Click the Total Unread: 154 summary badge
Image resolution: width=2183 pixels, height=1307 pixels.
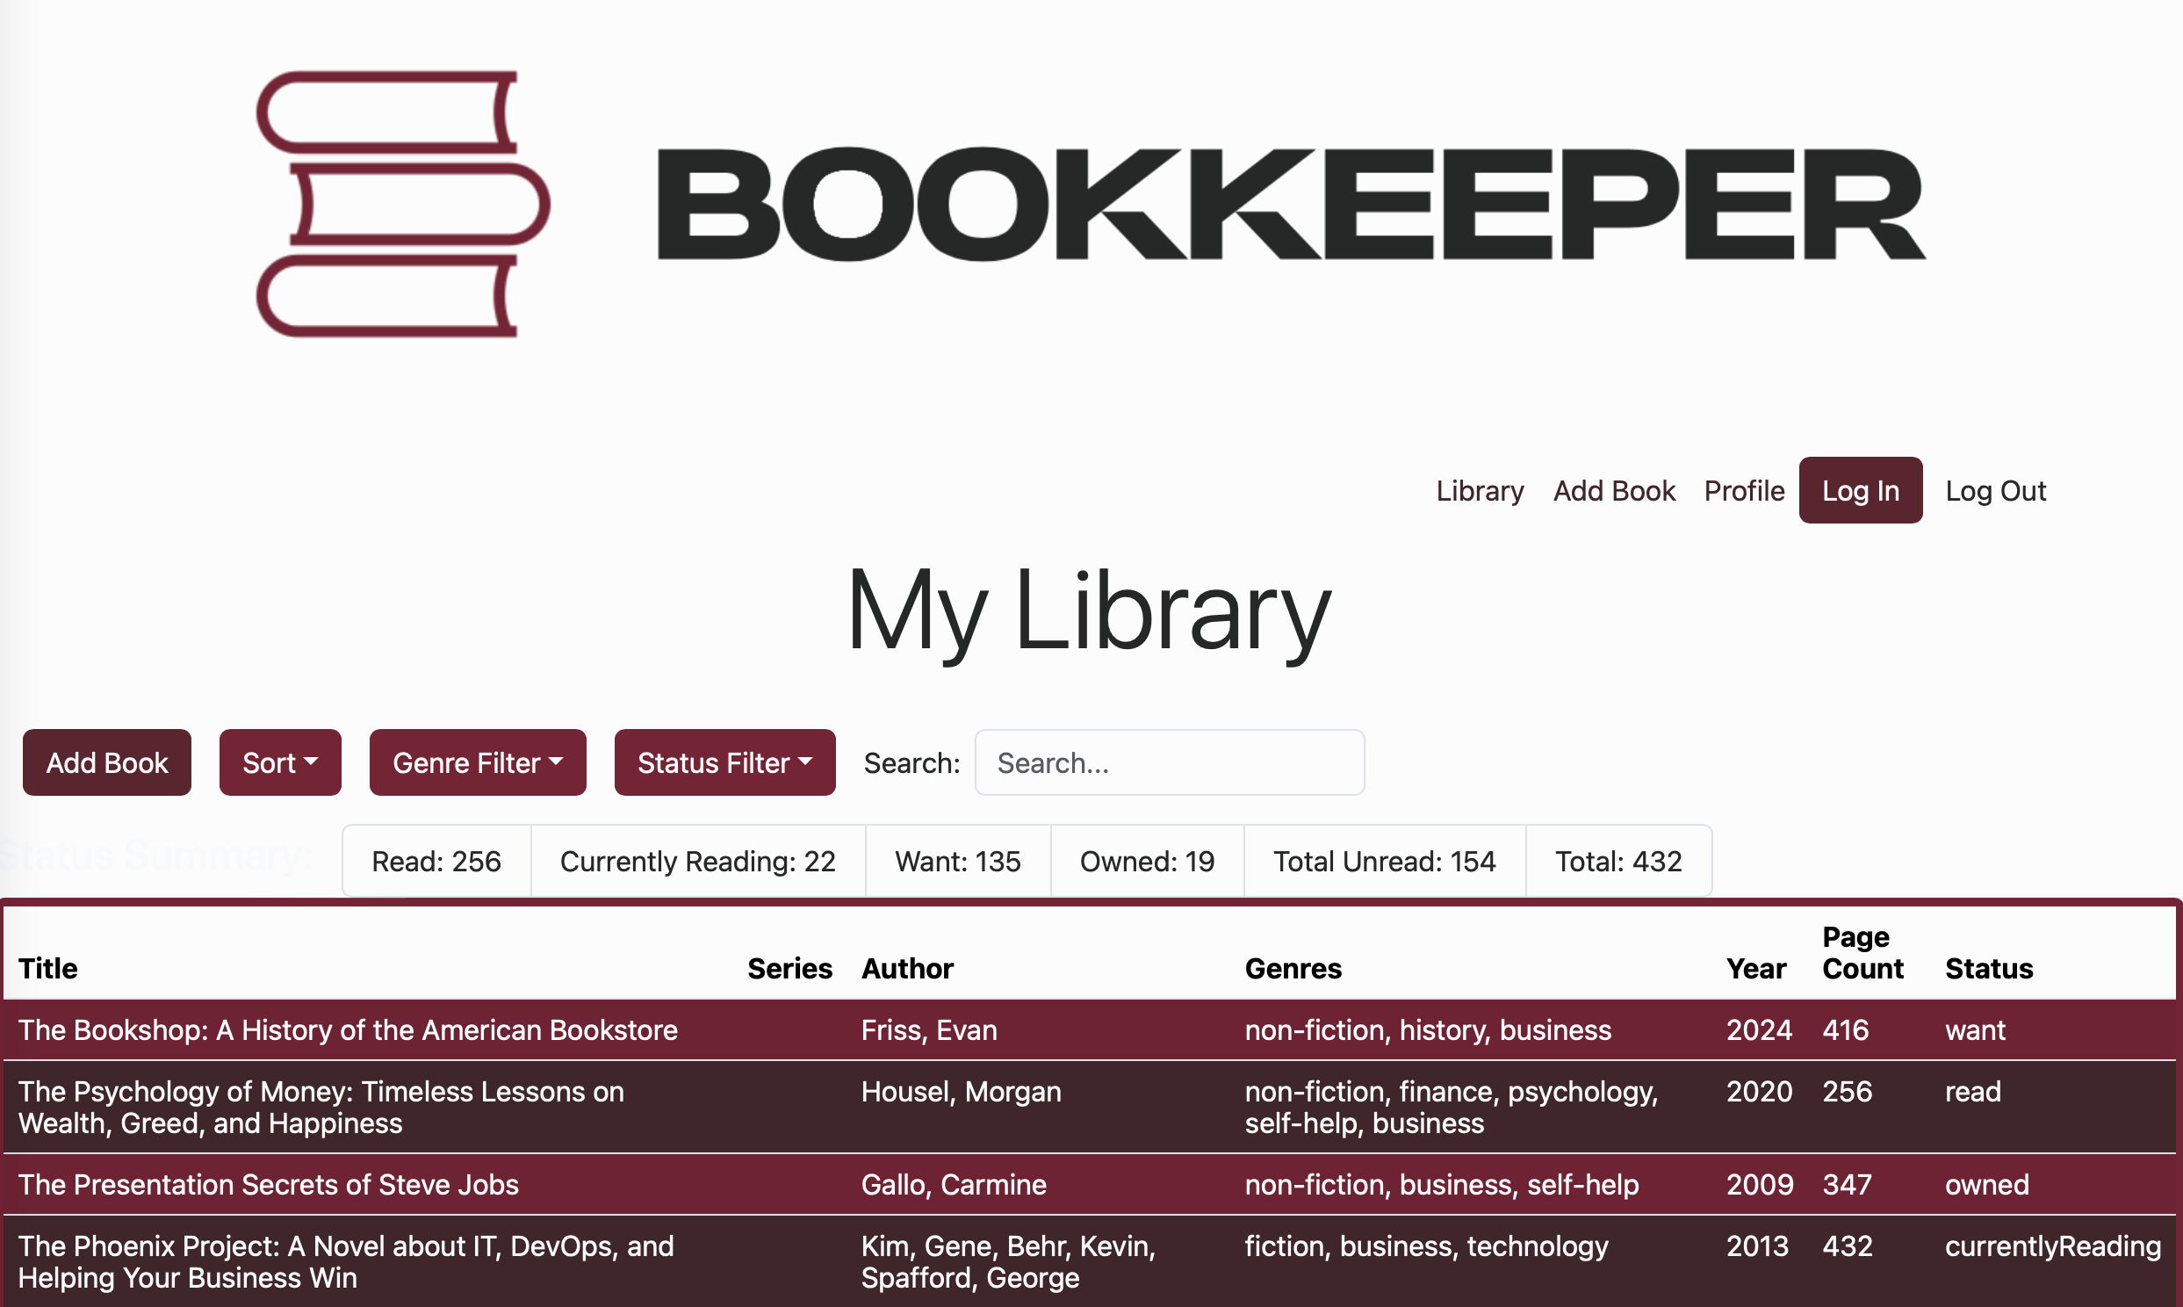tap(1384, 861)
